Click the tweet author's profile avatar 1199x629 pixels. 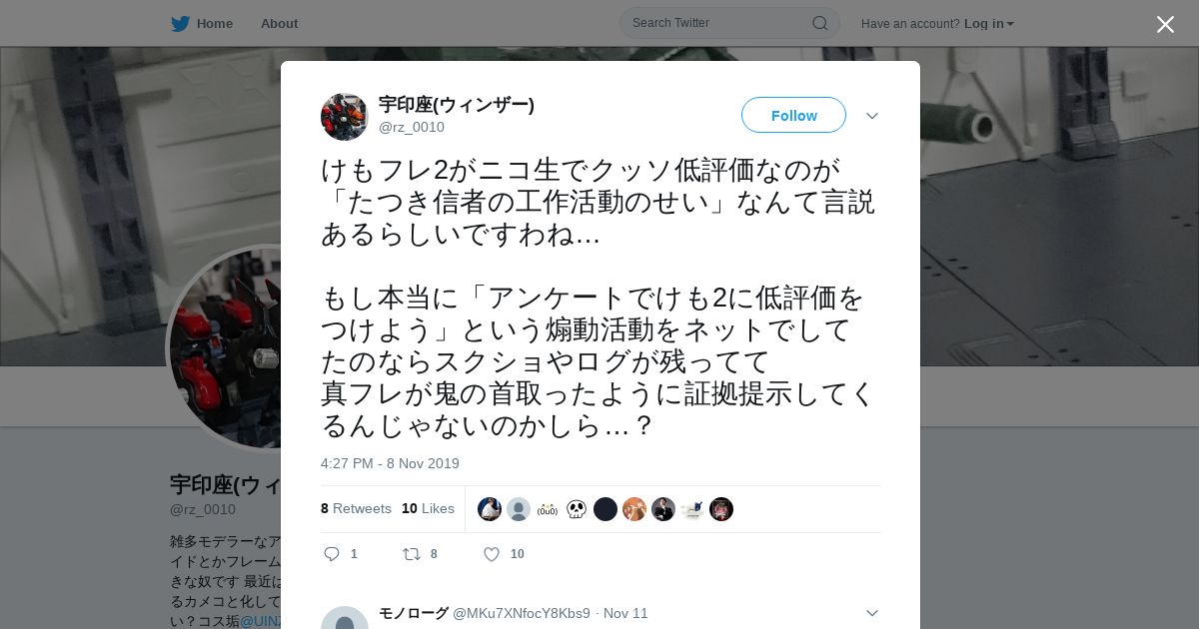(345, 117)
